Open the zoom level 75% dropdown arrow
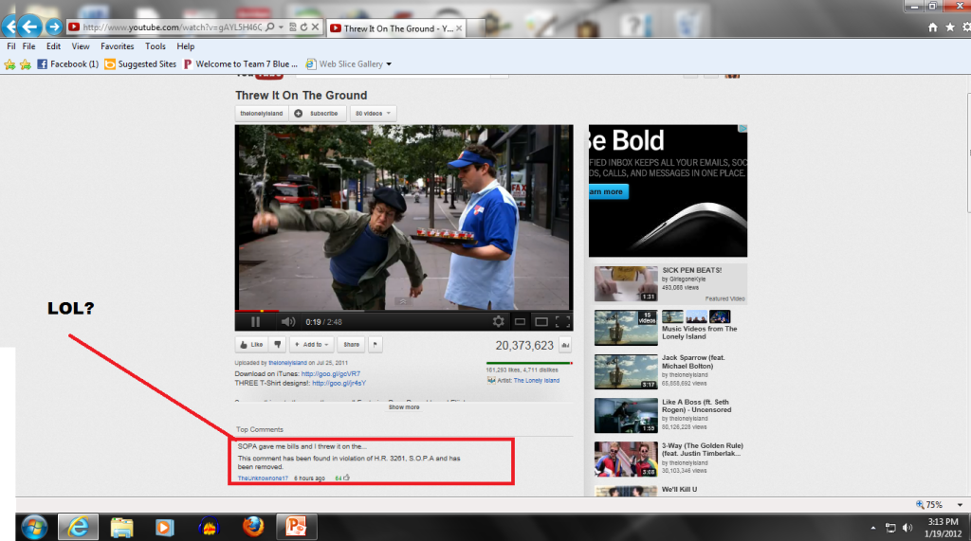The height and width of the screenshot is (541, 971). pos(960,505)
